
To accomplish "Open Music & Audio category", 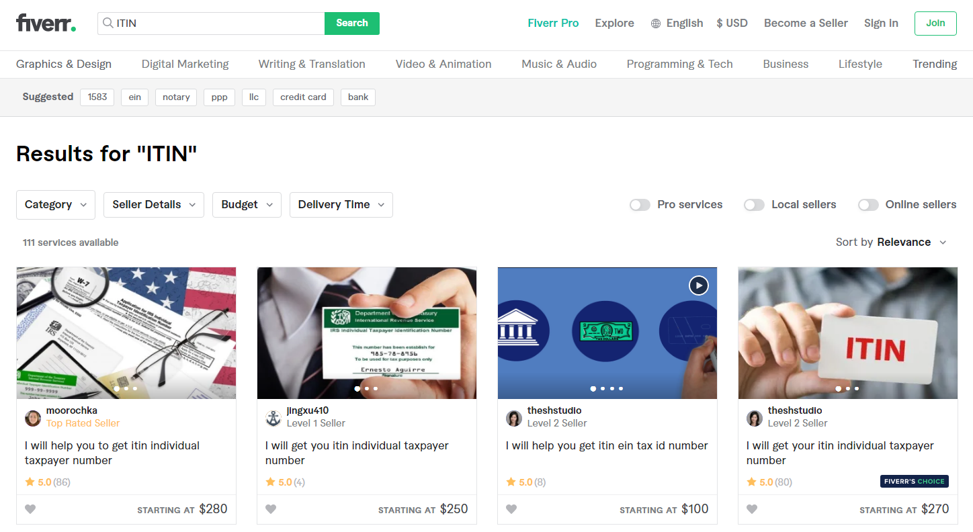I will tap(559, 64).
